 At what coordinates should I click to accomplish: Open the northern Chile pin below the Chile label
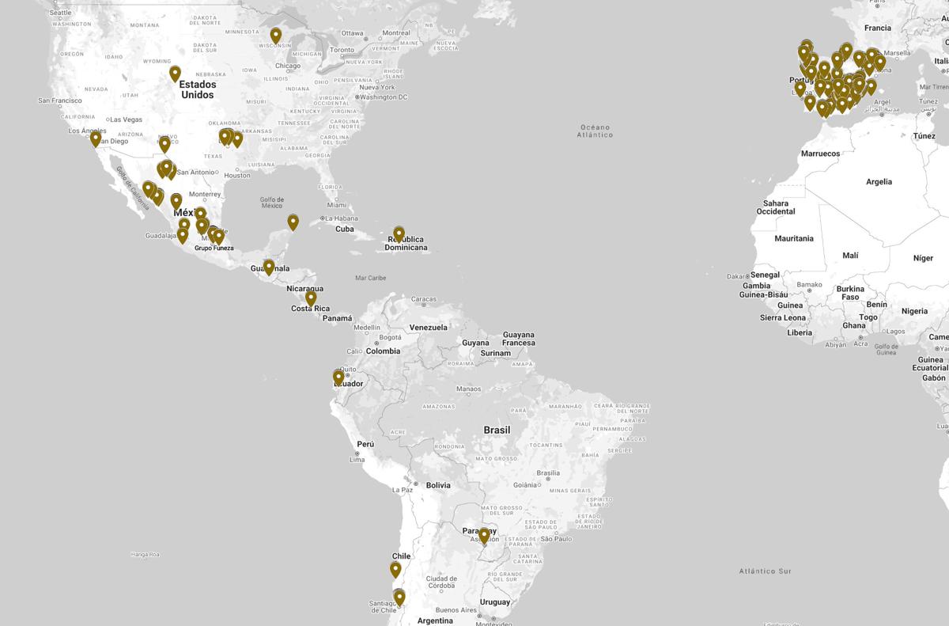(x=395, y=570)
